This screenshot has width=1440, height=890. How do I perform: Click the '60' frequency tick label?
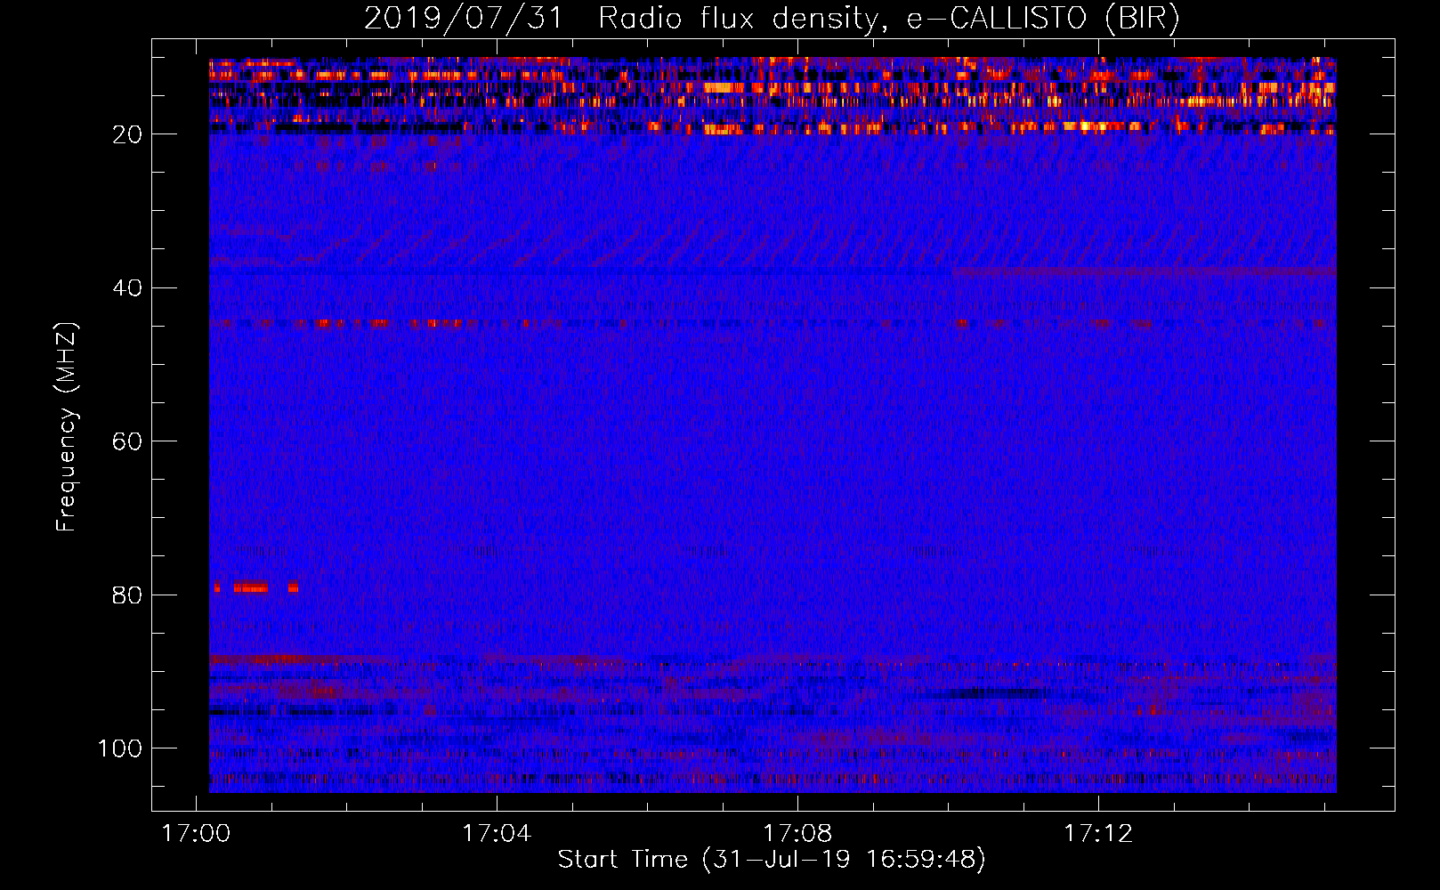click(128, 441)
